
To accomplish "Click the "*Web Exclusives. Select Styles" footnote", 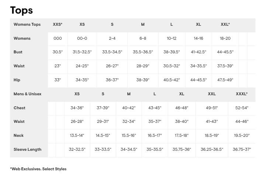I will click(x=38, y=169).
